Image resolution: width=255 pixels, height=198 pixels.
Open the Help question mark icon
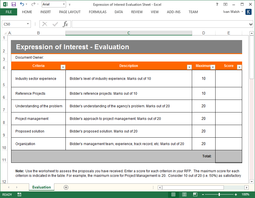217,4
